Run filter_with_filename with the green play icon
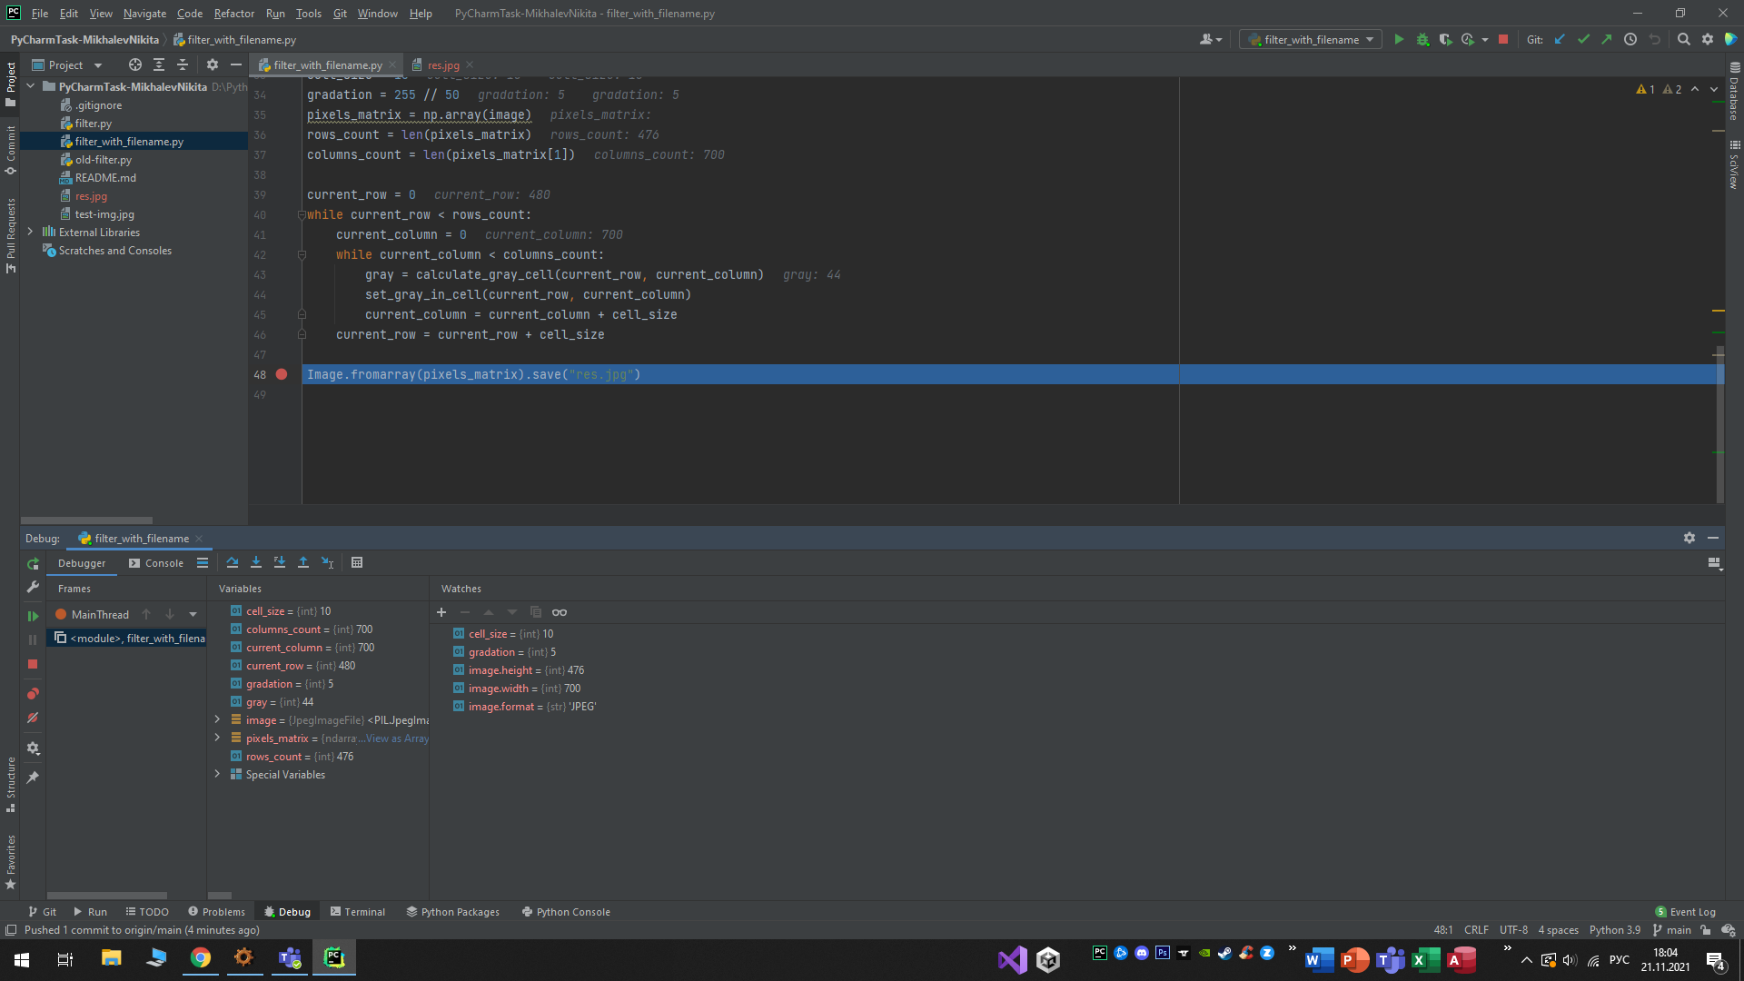The width and height of the screenshot is (1744, 981). (1399, 39)
